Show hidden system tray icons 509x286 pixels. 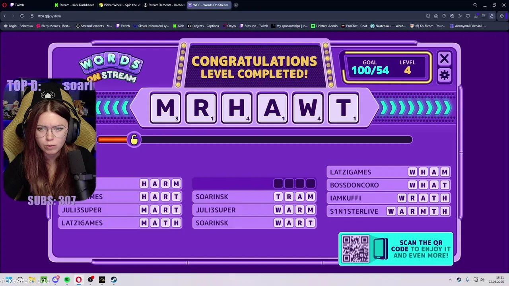[x=450, y=280]
